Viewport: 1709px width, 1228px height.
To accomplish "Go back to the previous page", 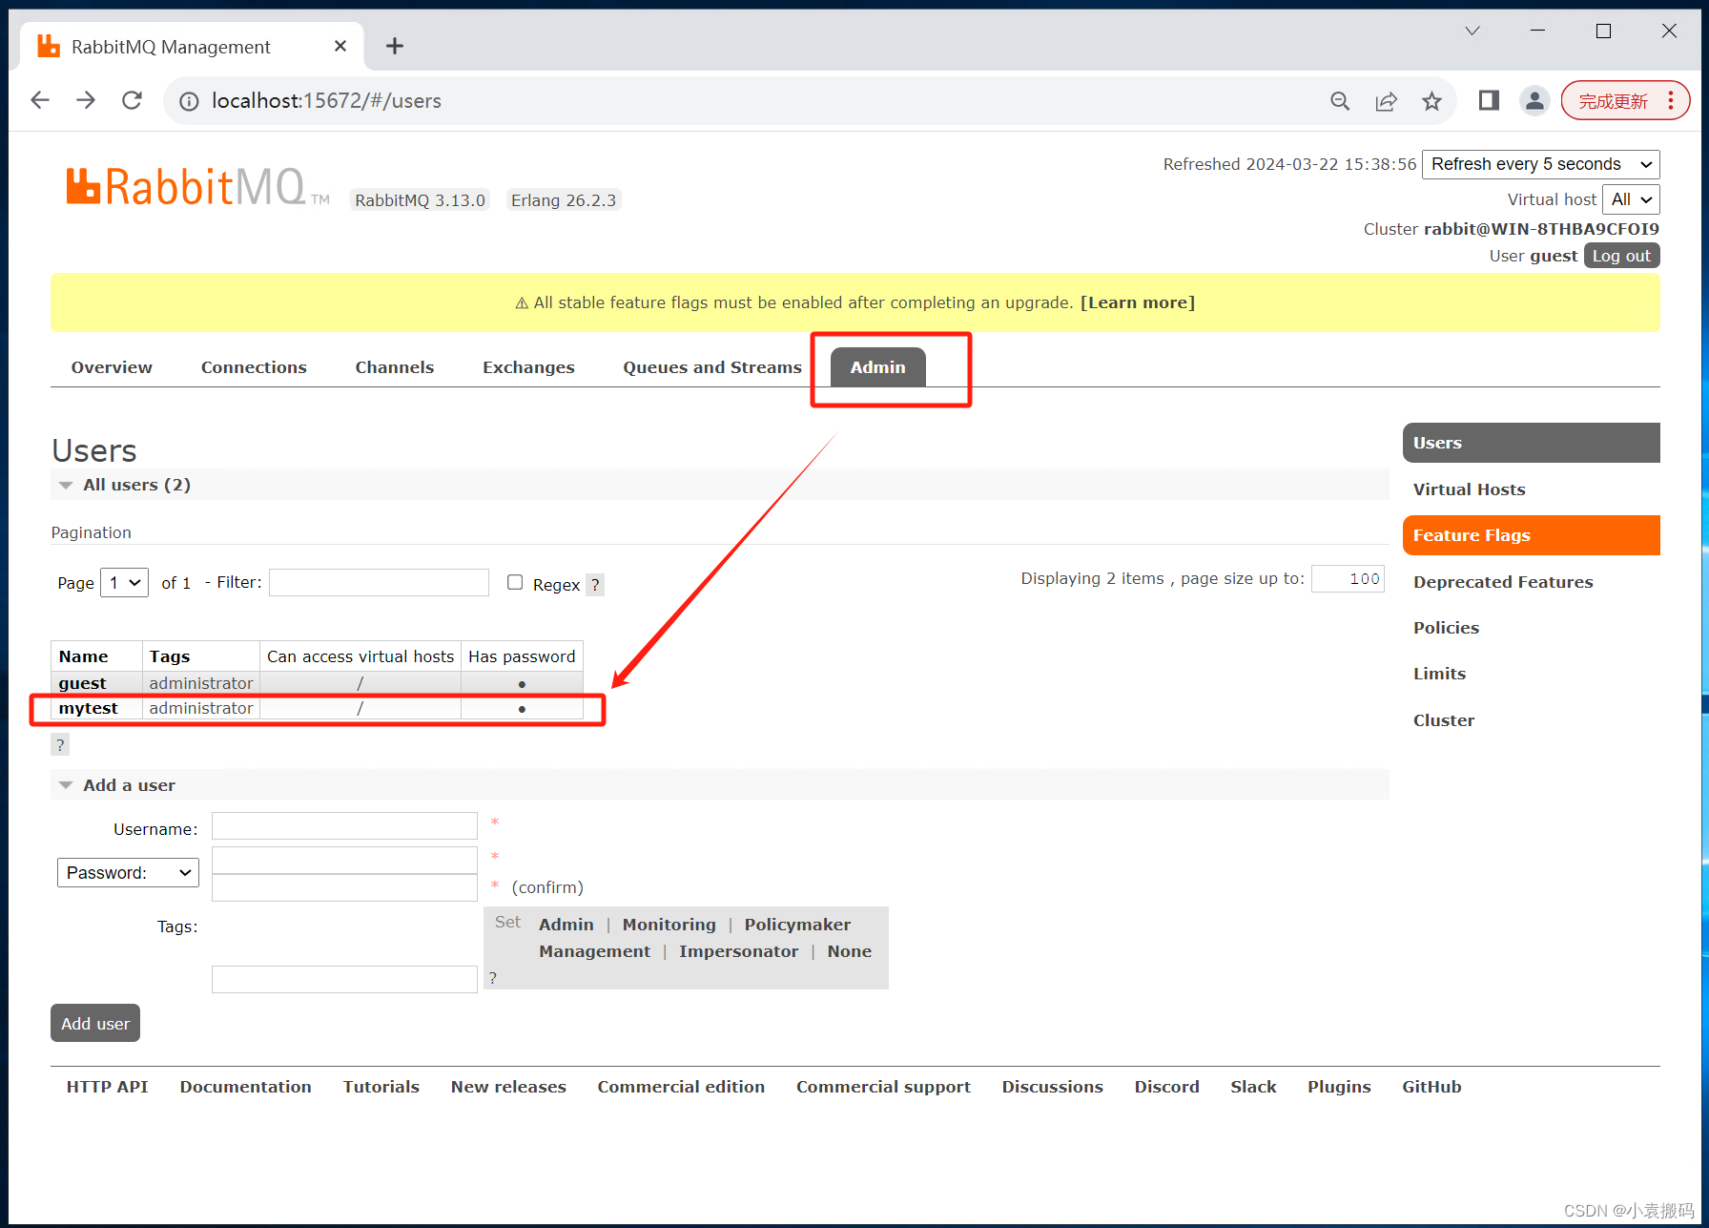I will (x=40, y=100).
